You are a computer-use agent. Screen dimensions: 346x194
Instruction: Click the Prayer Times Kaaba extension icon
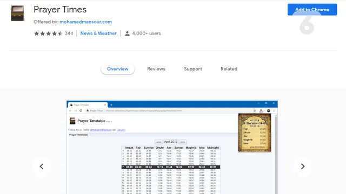tap(17, 13)
